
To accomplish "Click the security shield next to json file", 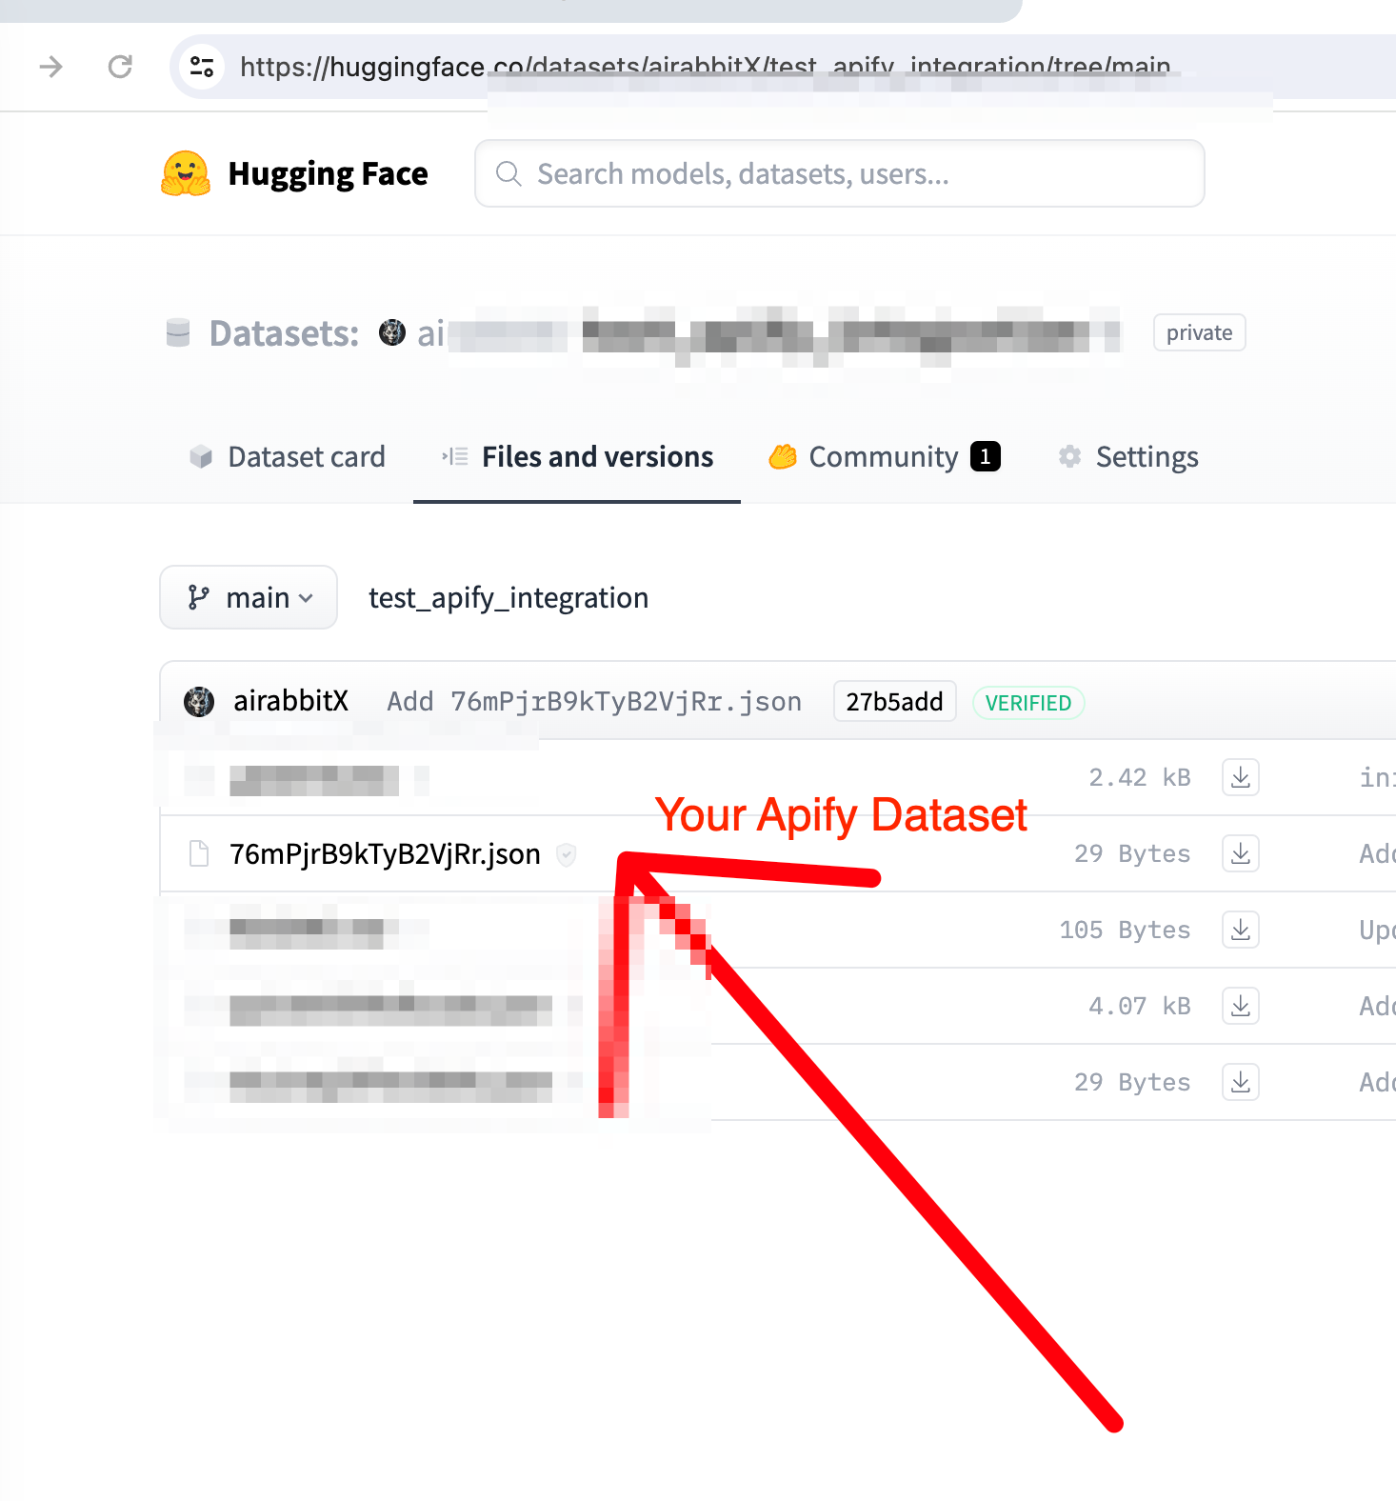I will (566, 854).
